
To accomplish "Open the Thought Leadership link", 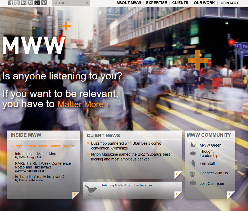I will click(209, 154).
